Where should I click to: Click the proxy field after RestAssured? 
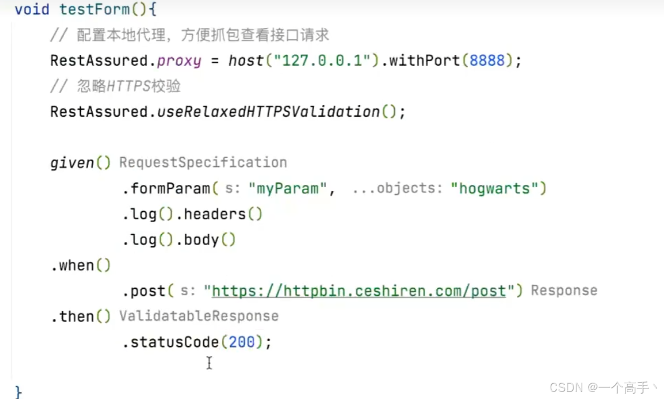coord(179,61)
